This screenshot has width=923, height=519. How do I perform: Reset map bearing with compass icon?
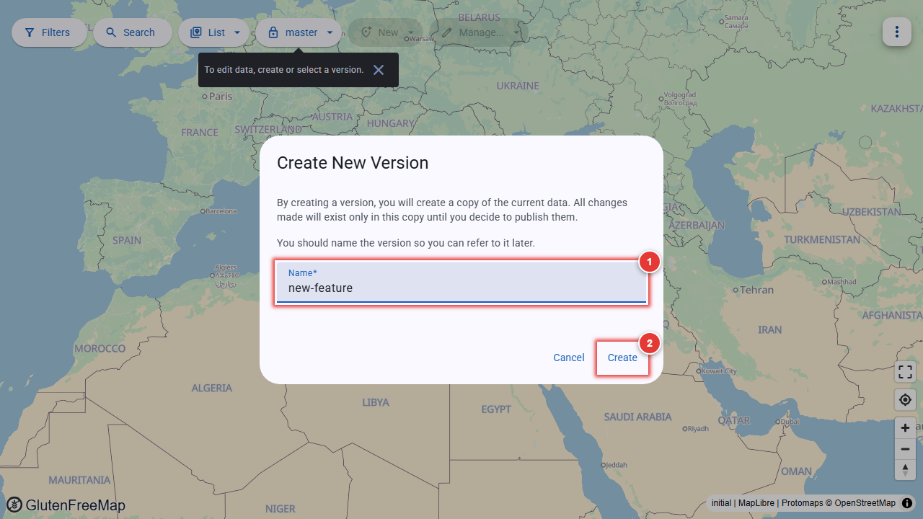[x=905, y=469]
